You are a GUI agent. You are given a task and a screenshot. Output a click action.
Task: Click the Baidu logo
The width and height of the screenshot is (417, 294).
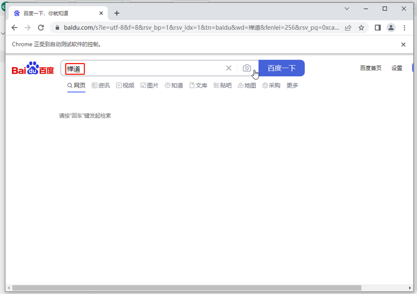tap(33, 68)
